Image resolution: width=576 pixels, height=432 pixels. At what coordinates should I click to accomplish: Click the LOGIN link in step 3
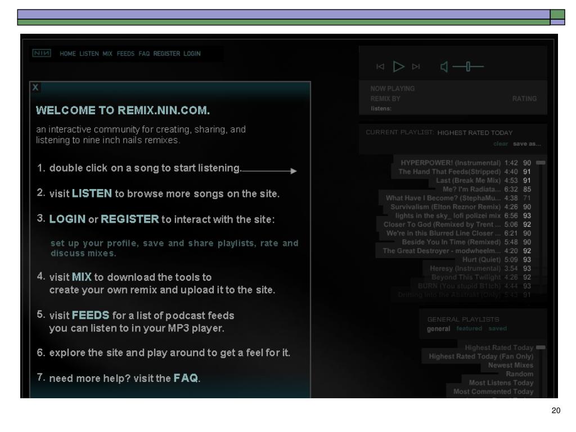pos(67,219)
